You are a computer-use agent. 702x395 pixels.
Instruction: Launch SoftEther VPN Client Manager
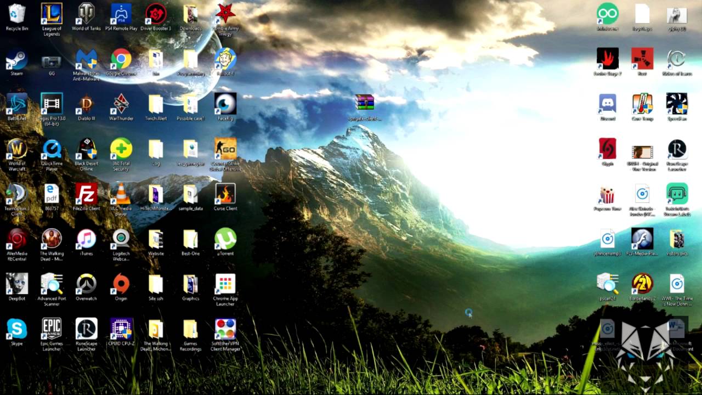pyautogui.click(x=225, y=329)
